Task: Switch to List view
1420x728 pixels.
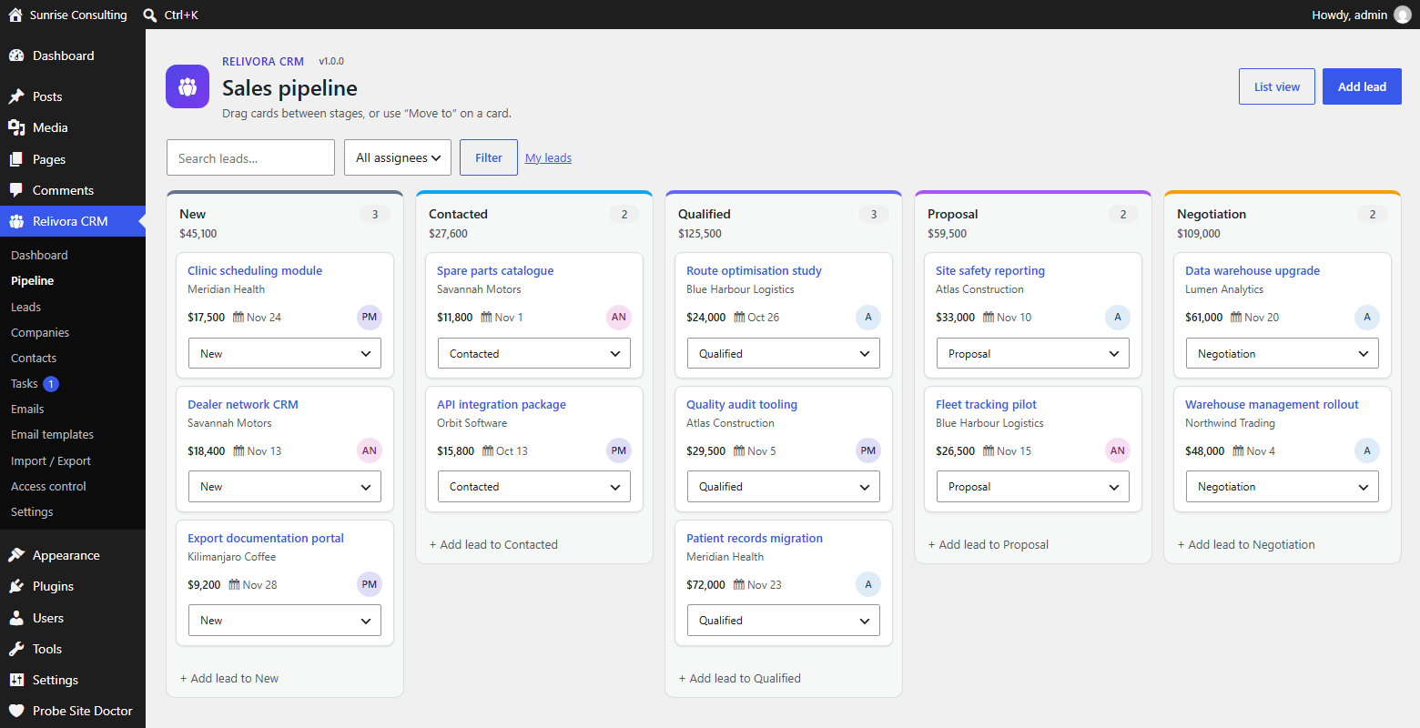Action: coord(1277,86)
